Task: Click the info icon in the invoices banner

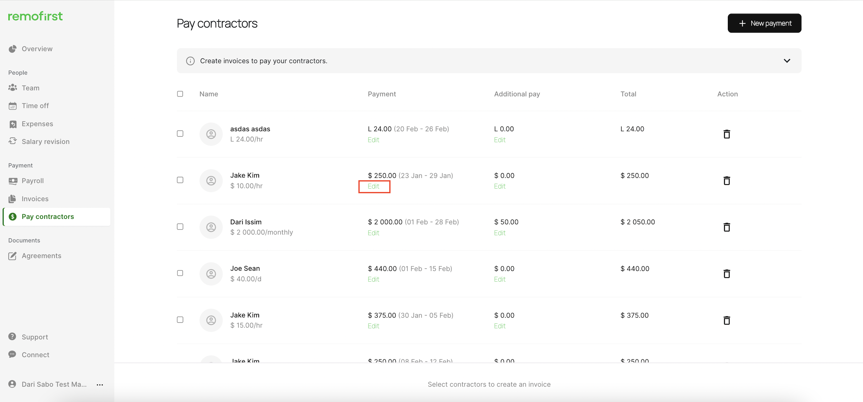Action: [190, 61]
